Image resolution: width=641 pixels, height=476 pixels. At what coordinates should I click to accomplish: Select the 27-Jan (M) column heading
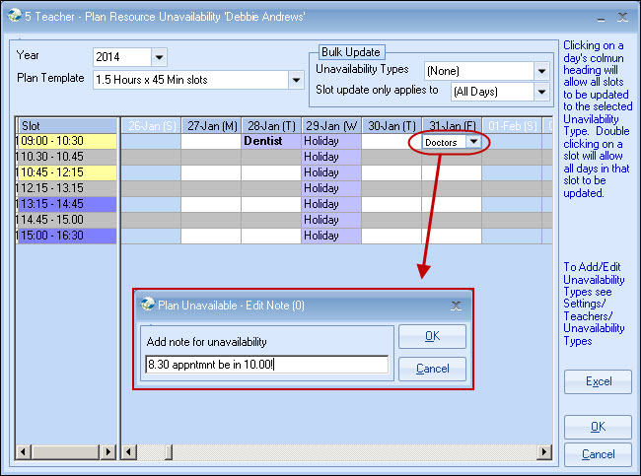[210, 125]
